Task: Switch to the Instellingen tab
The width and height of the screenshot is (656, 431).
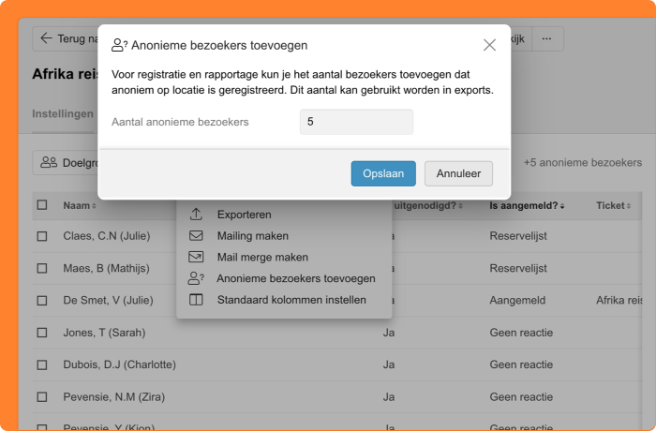Action: pos(63,113)
